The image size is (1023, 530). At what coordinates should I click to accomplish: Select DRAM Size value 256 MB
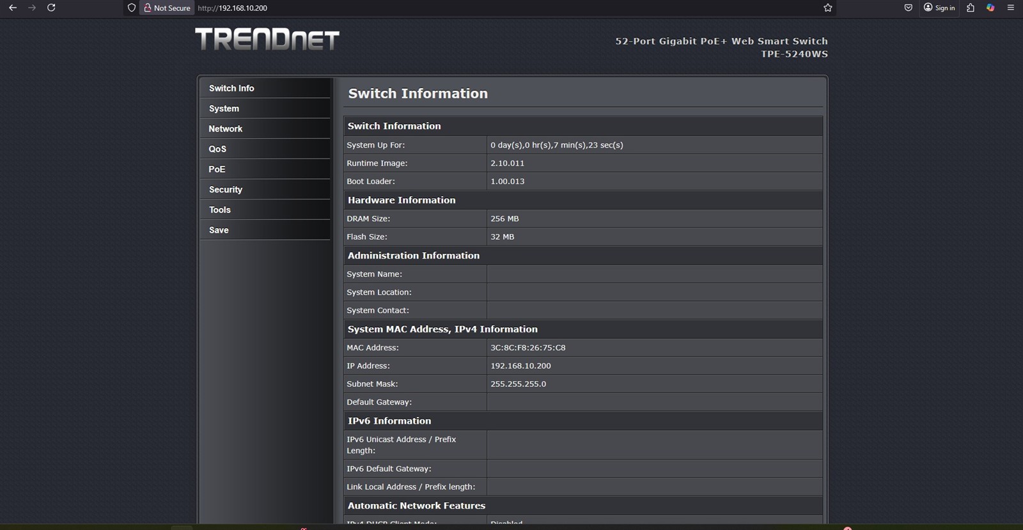pyautogui.click(x=504, y=219)
